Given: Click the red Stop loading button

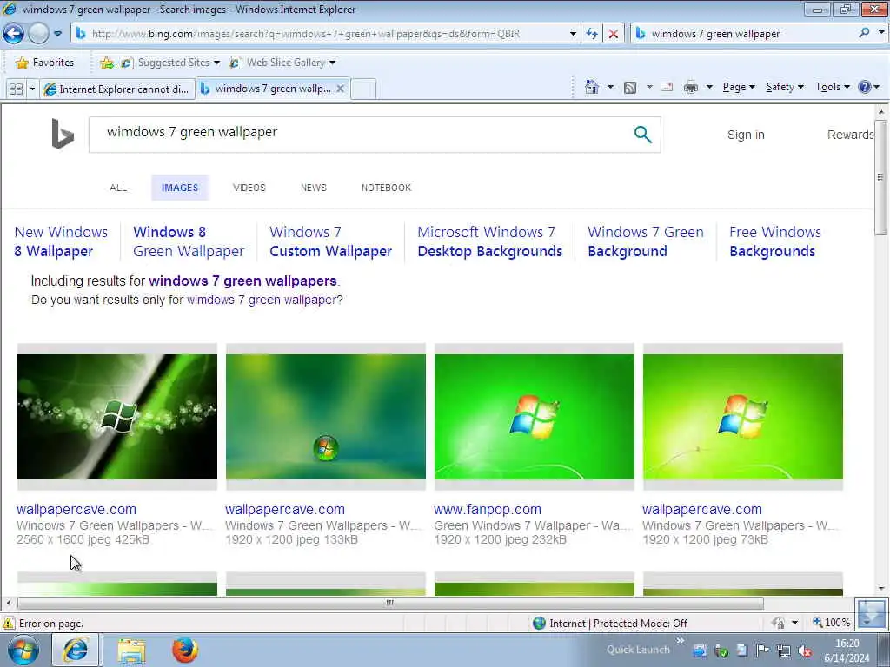Looking at the screenshot, I should click(614, 34).
